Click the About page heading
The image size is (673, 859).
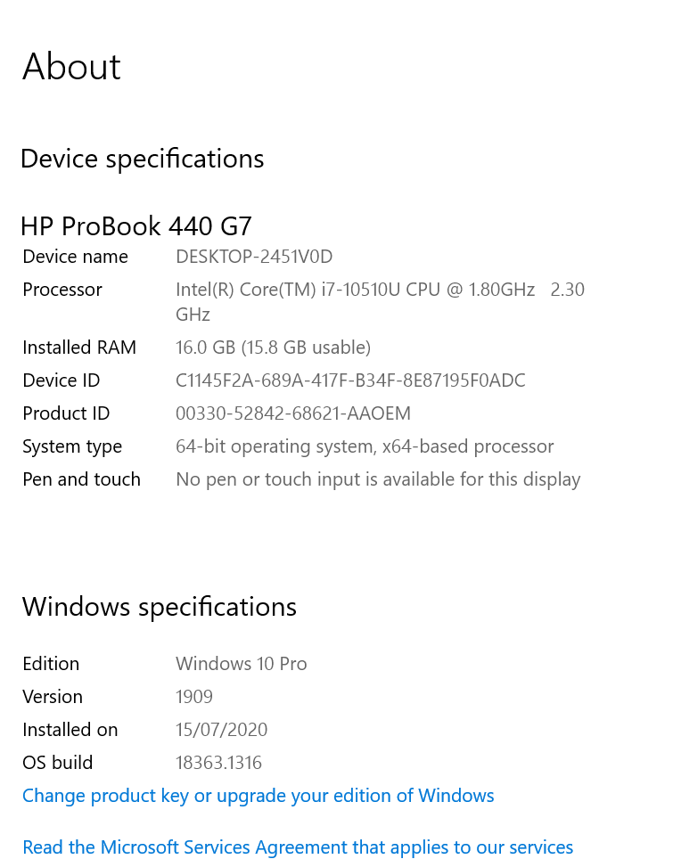(70, 67)
